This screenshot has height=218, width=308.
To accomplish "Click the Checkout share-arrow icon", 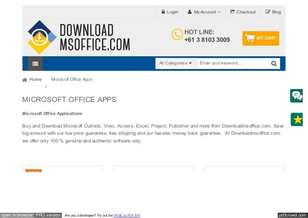I will [x=232, y=12].
